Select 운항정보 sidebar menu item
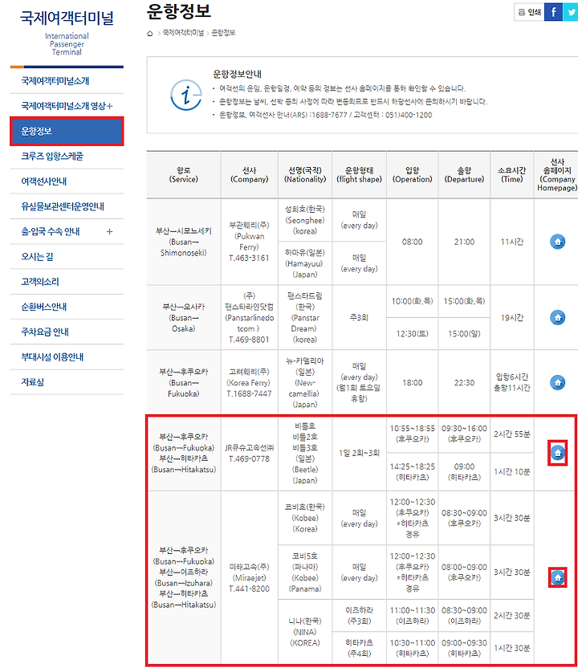The width and height of the screenshot is (578, 668). [x=67, y=131]
